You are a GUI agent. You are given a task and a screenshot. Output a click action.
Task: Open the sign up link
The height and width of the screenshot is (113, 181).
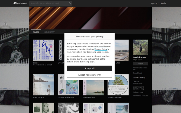(154, 3)
